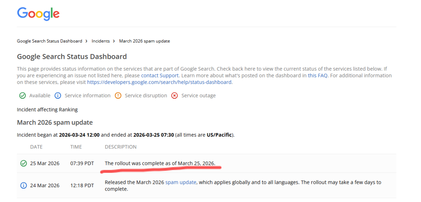421x202 pixels.
Task: Open the contact Support link
Action: 160,76
